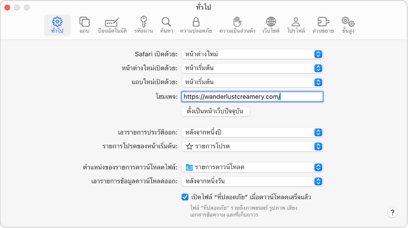Expand the Safari เปิดด้วย dropdown

[252, 54]
